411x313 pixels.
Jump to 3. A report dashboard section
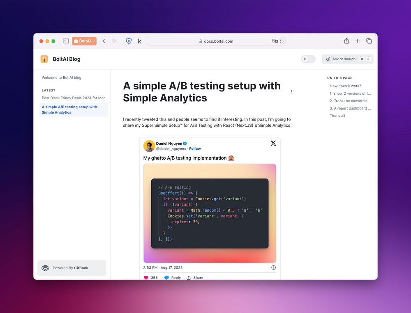[x=350, y=108]
